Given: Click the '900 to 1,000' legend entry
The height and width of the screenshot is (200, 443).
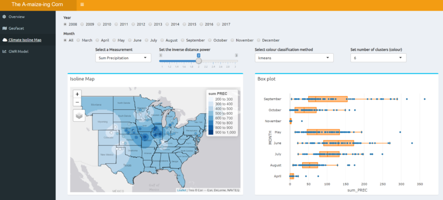Looking at the screenshot, I should (x=223, y=132).
